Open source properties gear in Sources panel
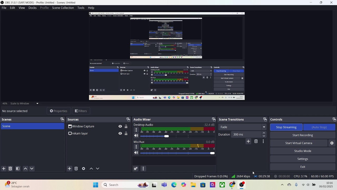Image resolution: width=337 pixels, height=190 pixels. pos(83,169)
